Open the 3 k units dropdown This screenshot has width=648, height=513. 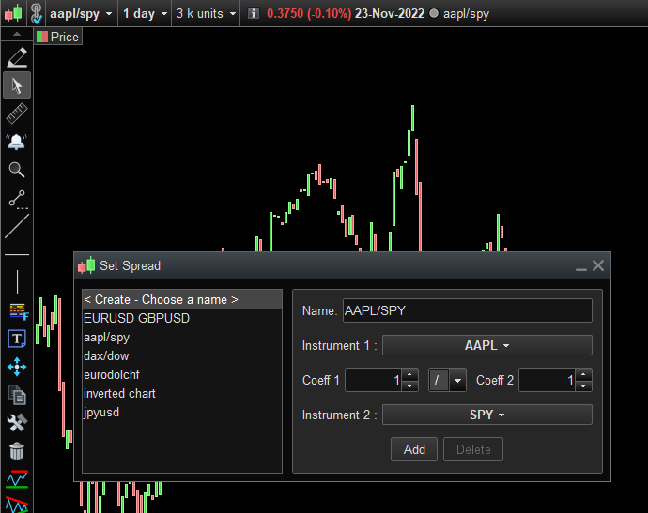(x=206, y=14)
